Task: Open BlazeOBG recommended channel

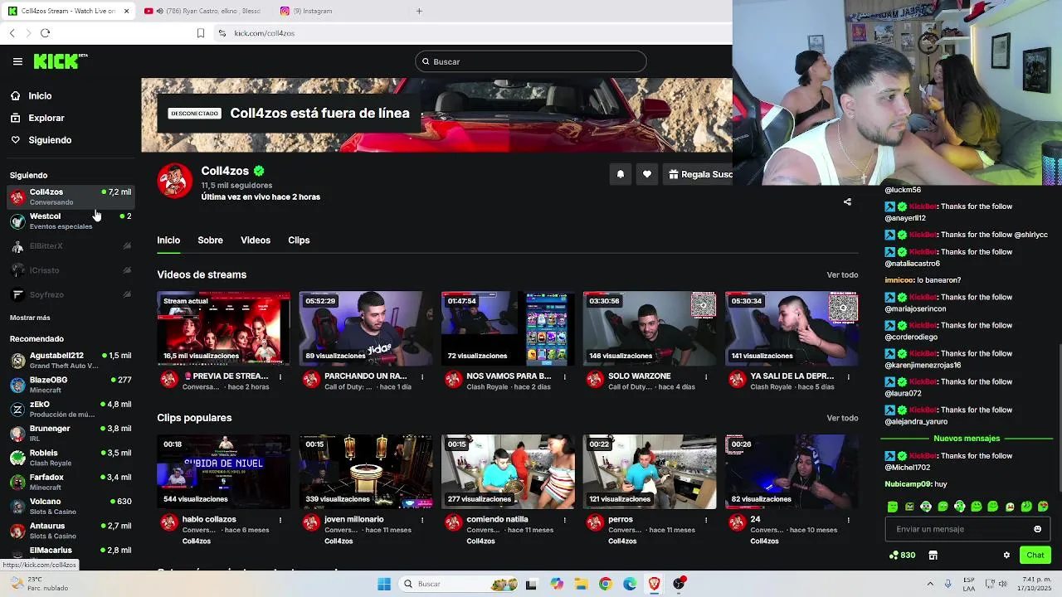Action: pos(71,385)
